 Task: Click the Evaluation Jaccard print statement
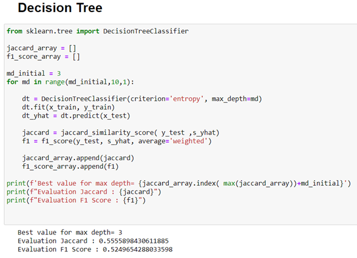[84, 192]
